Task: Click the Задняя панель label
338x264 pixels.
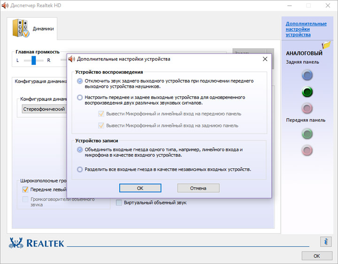Action: 302,62
